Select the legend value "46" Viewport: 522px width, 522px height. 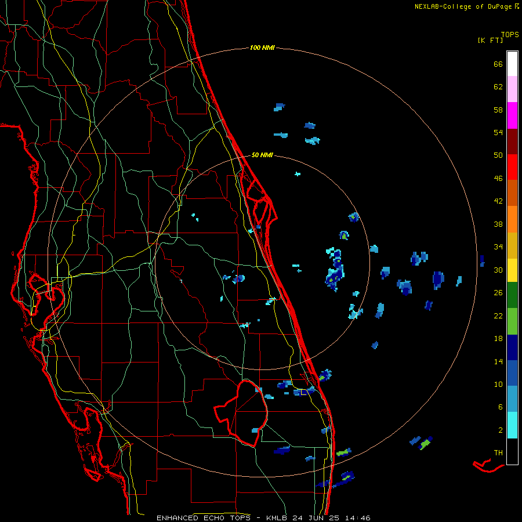(498, 179)
